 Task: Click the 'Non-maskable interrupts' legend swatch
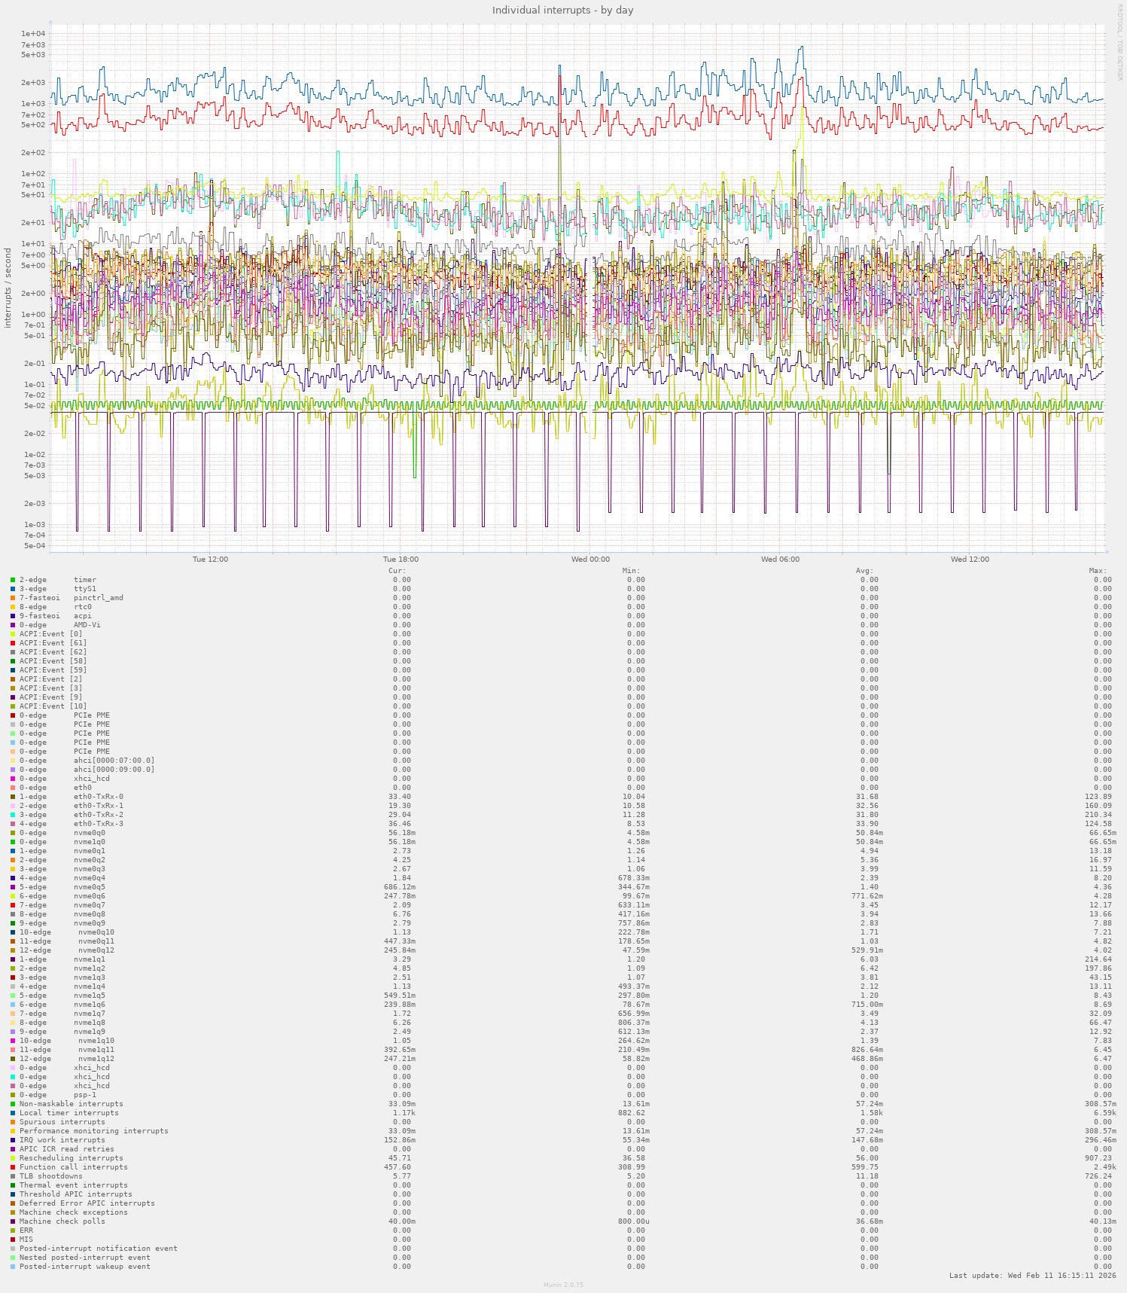point(13,1104)
